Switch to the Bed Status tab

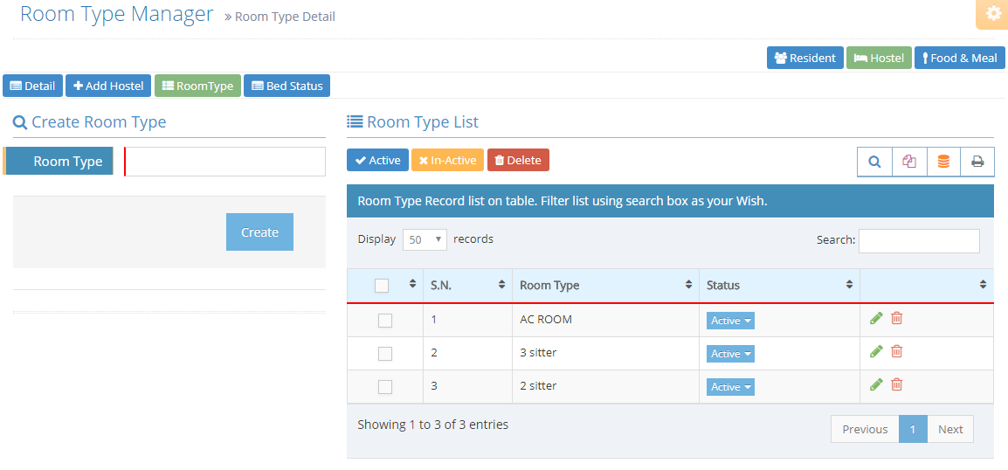[287, 86]
